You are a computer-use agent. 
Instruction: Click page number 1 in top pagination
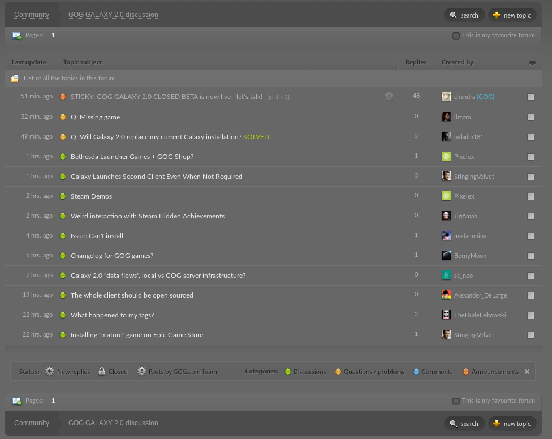(x=53, y=35)
